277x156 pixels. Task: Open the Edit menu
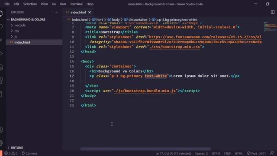pyautogui.click(x=16, y=4)
